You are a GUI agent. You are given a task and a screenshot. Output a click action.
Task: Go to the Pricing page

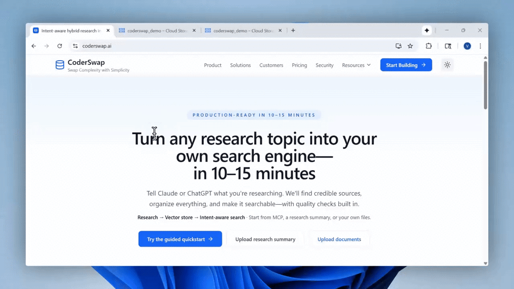pyautogui.click(x=299, y=65)
